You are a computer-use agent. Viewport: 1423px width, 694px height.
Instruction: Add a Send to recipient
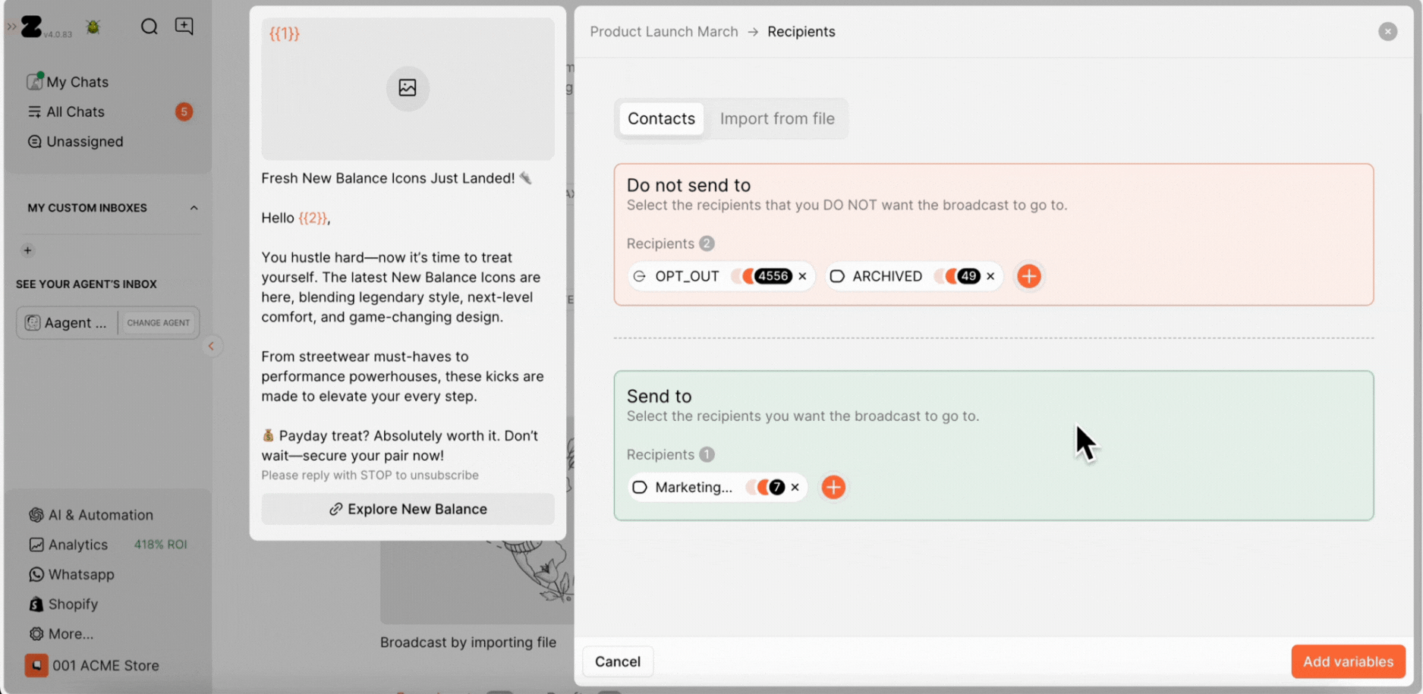pyautogui.click(x=833, y=487)
